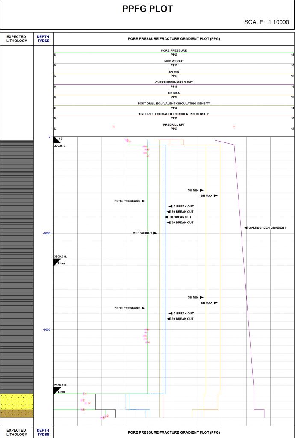The image size is (295, 438).
Task: Click the 60 BREAK OUT curve annotation
Action: click(x=180, y=217)
